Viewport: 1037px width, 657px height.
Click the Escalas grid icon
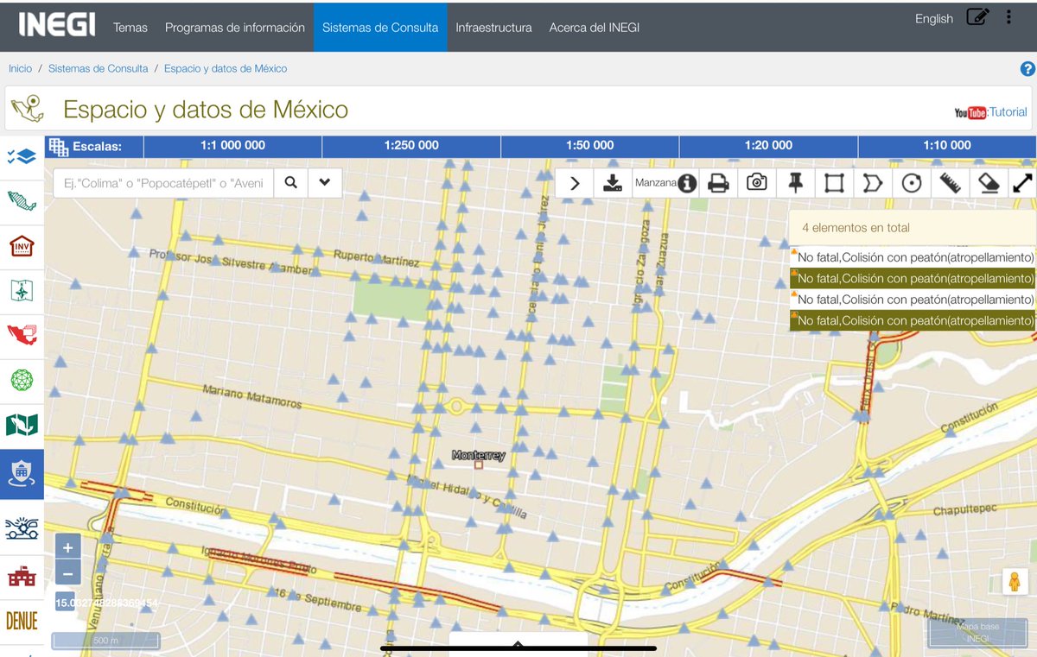58,147
